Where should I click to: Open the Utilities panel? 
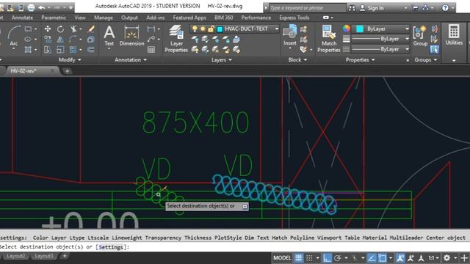click(454, 35)
